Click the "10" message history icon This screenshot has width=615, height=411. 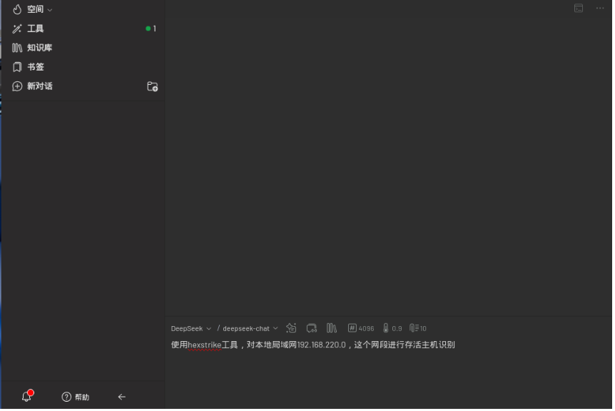417,328
